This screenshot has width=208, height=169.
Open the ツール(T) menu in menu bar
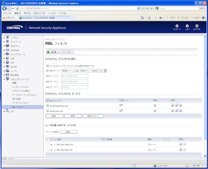click(51, 13)
